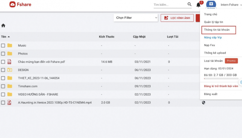Viewport: 242px width, 138px height.
Task: Select the A.Haunting.in.Venice mp4 checkbox
Action: coord(3,102)
